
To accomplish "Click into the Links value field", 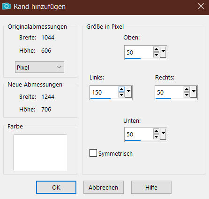I will (x=104, y=92).
